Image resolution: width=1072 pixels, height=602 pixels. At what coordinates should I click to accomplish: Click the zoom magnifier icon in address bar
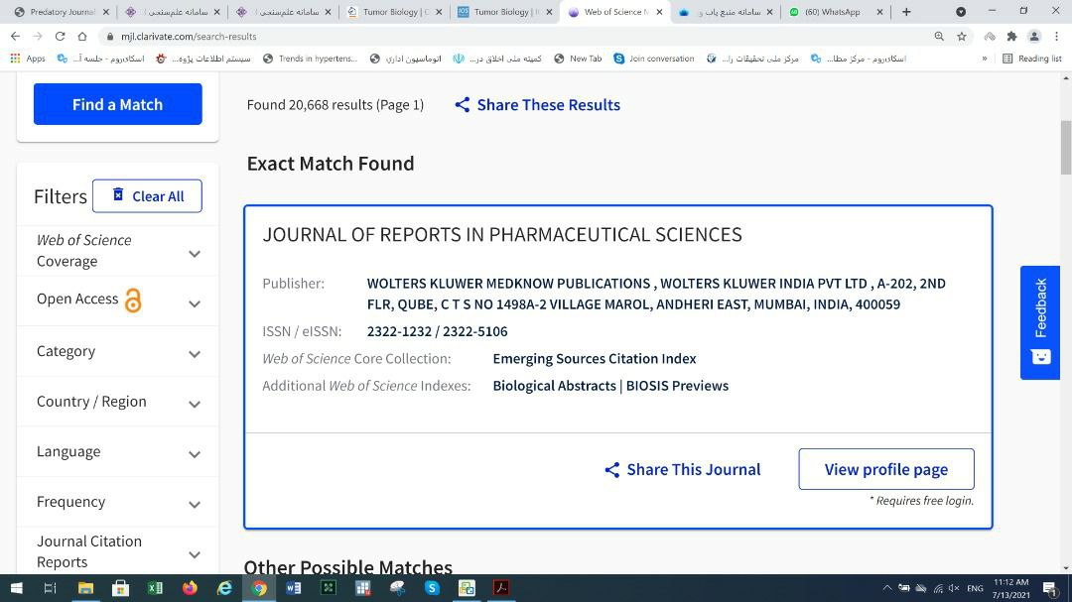[x=939, y=37]
